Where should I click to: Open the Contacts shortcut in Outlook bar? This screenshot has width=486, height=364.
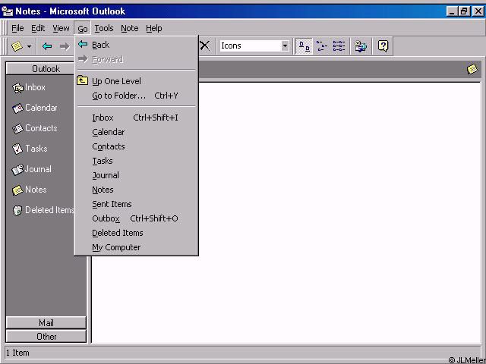click(x=35, y=128)
